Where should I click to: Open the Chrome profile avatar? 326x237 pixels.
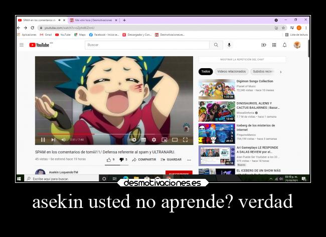[x=299, y=28]
